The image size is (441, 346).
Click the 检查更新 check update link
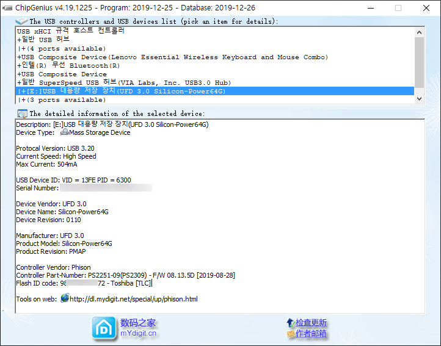click(x=311, y=323)
